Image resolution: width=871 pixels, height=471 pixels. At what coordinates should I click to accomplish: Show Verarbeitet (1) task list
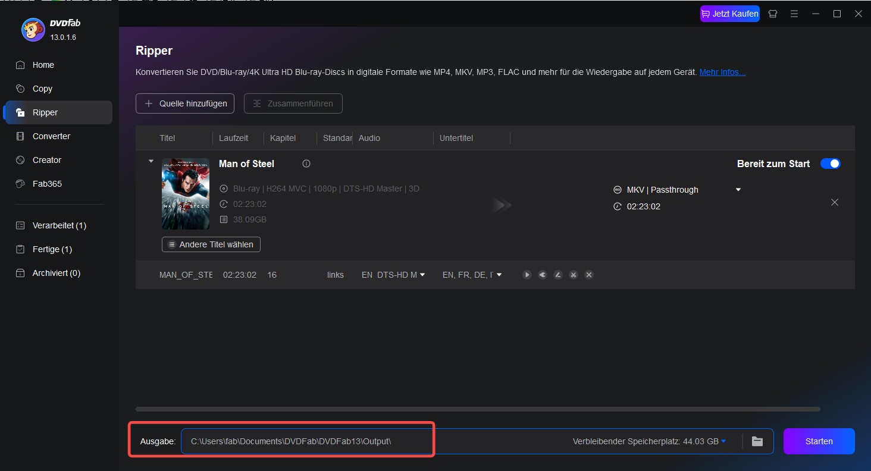click(58, 225)
